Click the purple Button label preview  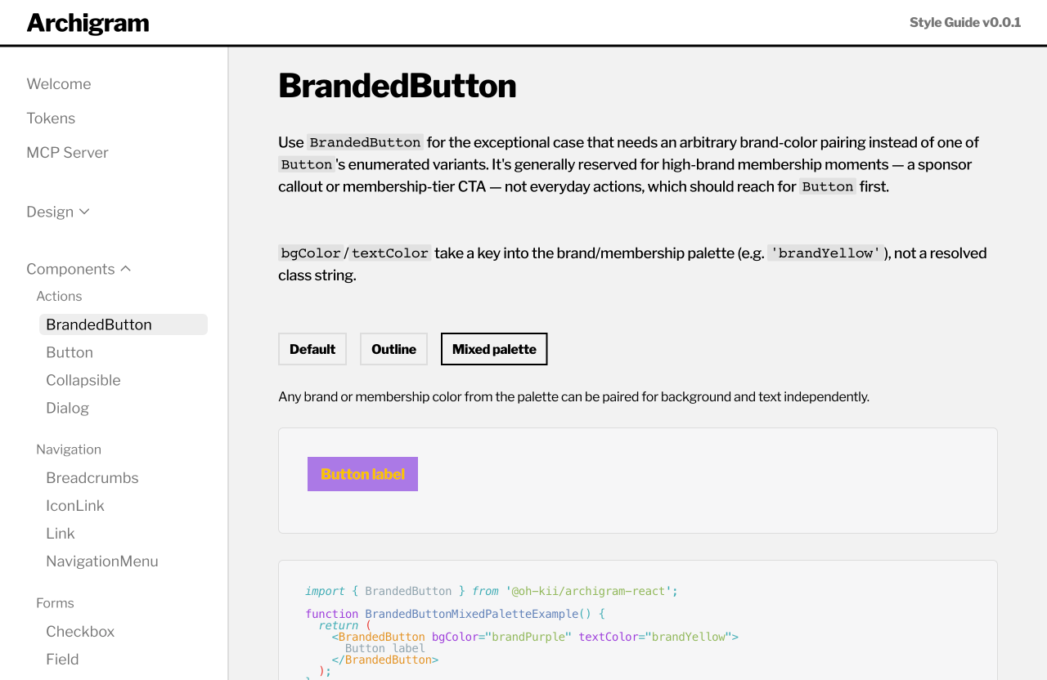tap(362, 474)
